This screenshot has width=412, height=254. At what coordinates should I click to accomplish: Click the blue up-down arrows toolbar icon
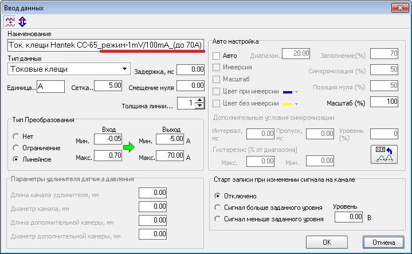pyautogui.click(x=22, y=22)
